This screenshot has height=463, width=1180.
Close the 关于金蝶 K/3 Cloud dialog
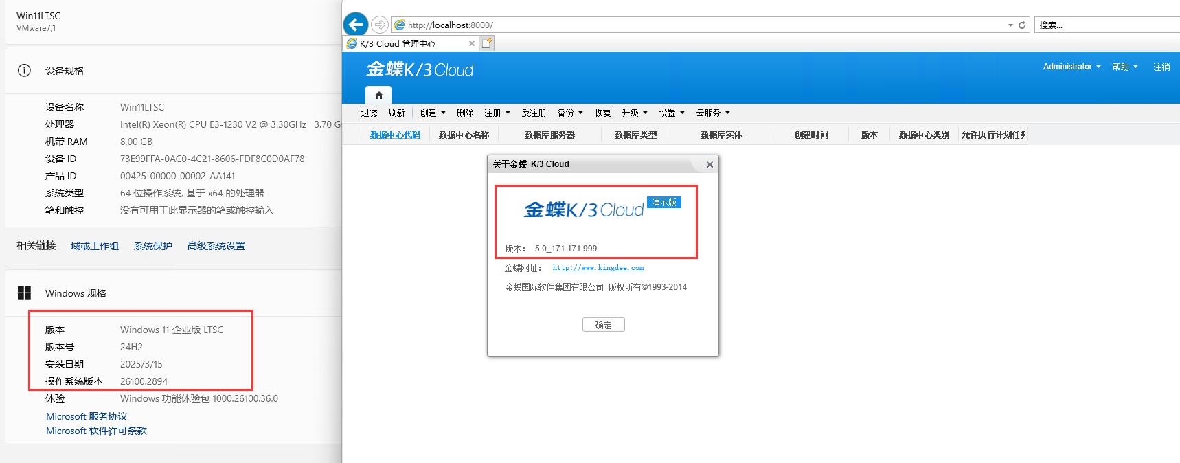pyautogui.click(x=710, y=164)
